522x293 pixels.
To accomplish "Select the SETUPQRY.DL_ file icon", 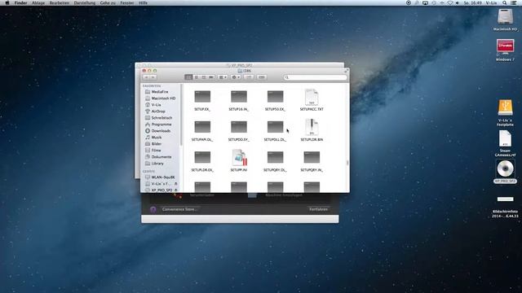I will pyautogui.click(x=275, y=157).
